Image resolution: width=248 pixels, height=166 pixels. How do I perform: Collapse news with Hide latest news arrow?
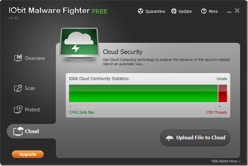click(240, 161)
